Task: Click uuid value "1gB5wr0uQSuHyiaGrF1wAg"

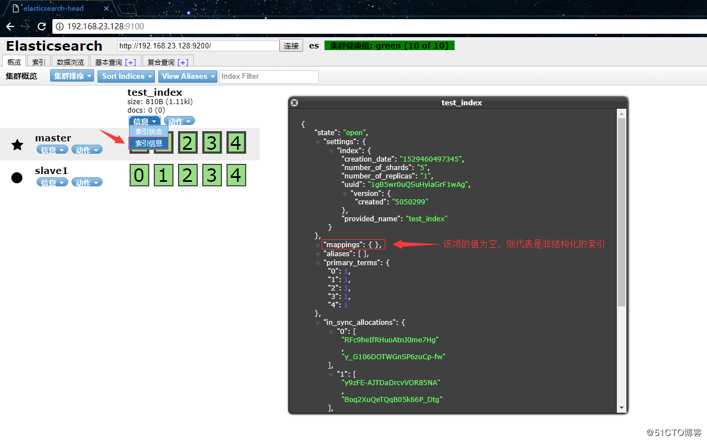Action: (417, 185)
